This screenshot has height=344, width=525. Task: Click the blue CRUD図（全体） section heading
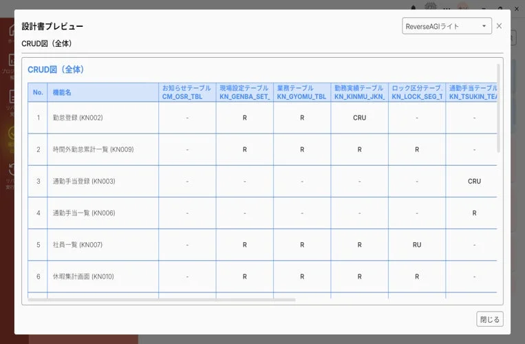(56, 69)
